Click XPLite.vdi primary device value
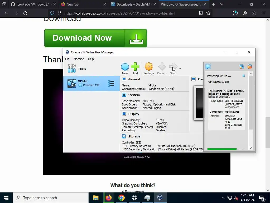270x203 pixels. [x=176, y=146]
